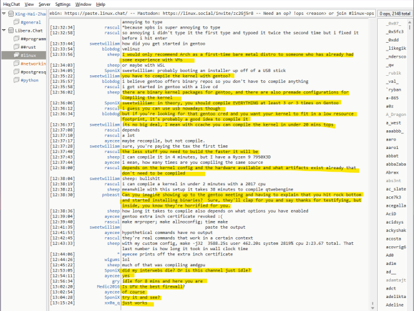Click the Libera.Chat server icon
Viewport: 414px width, 311px height.
(11, 30)
